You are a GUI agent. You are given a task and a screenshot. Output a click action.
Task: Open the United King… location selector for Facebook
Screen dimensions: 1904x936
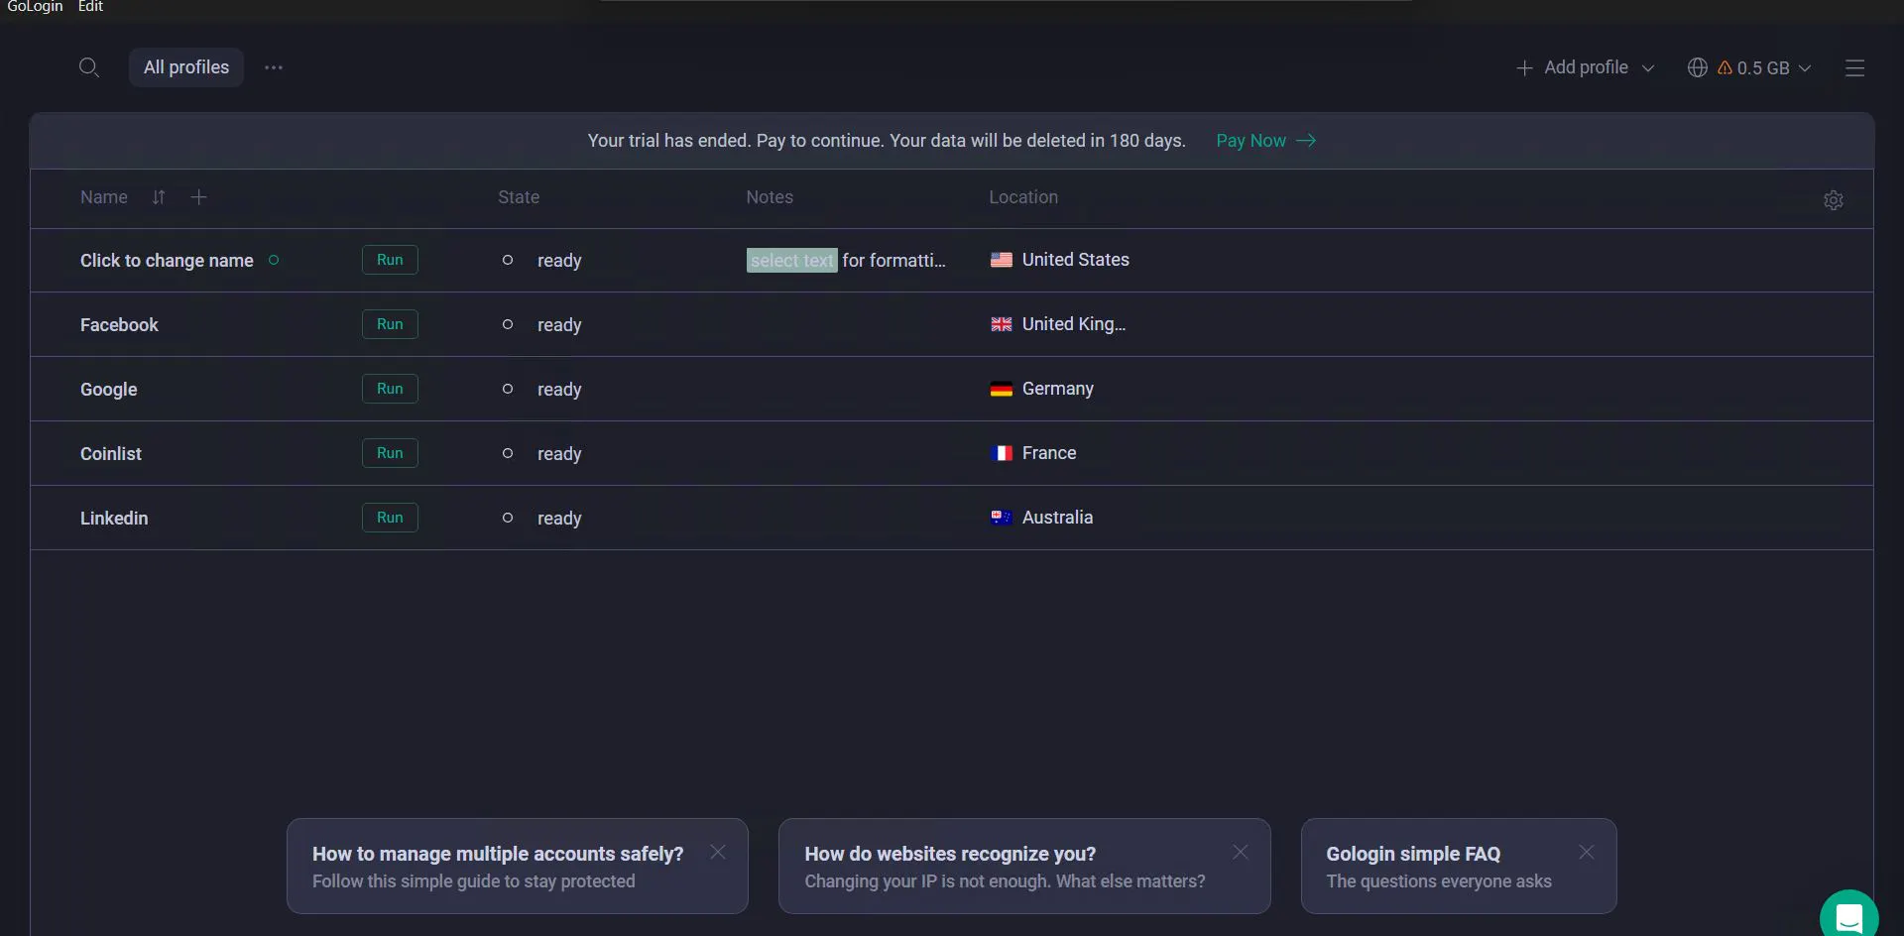click(x=1058, y=324)
